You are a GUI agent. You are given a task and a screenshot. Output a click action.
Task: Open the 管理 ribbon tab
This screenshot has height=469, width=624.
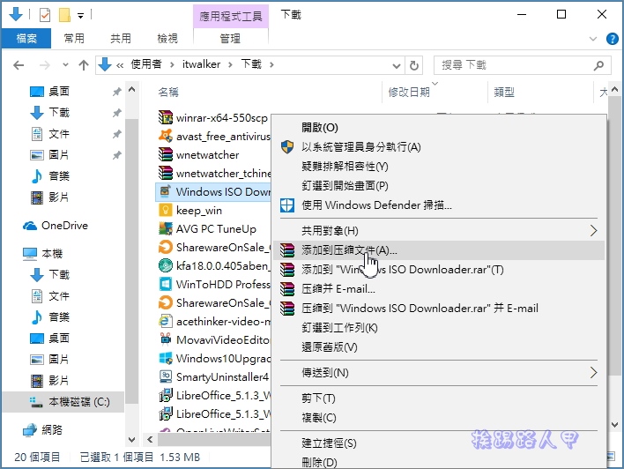tap(230, 39)
